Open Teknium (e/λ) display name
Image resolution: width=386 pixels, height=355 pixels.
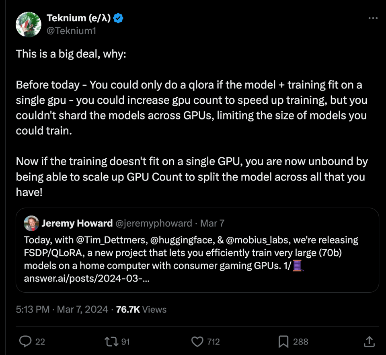tap(79, 18)
